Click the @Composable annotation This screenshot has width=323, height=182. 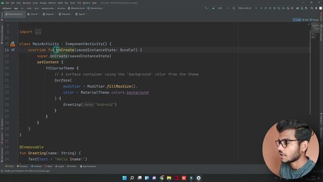pyautogui.click(x=31, y=147)
